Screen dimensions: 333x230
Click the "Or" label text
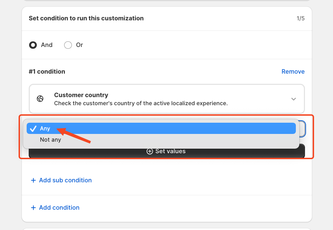[x=80, y=45]
